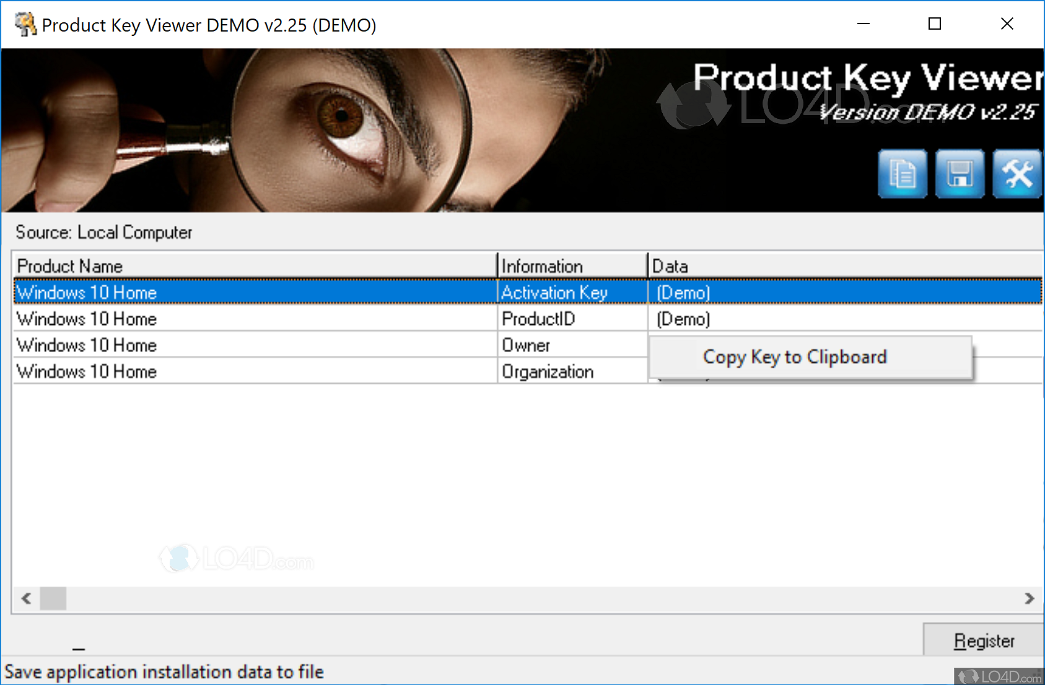Sort by the Product Name column header
1045x685 pixels.
click(255, 266)
